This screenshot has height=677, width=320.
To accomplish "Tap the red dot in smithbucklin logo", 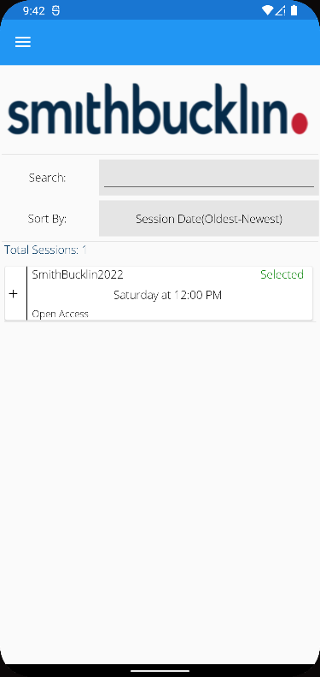I will (300, 123).
